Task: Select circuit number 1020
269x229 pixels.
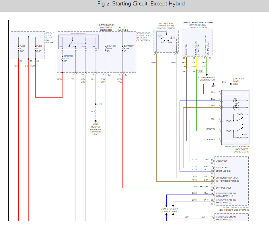Action: coord(194,176)
